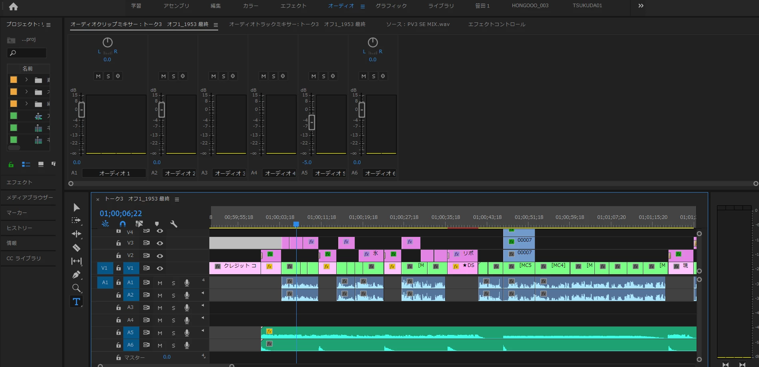Open timeline display settings wrench
This screenshot has width=759, height=367.
pyautogui.click(x=174, y=224)
